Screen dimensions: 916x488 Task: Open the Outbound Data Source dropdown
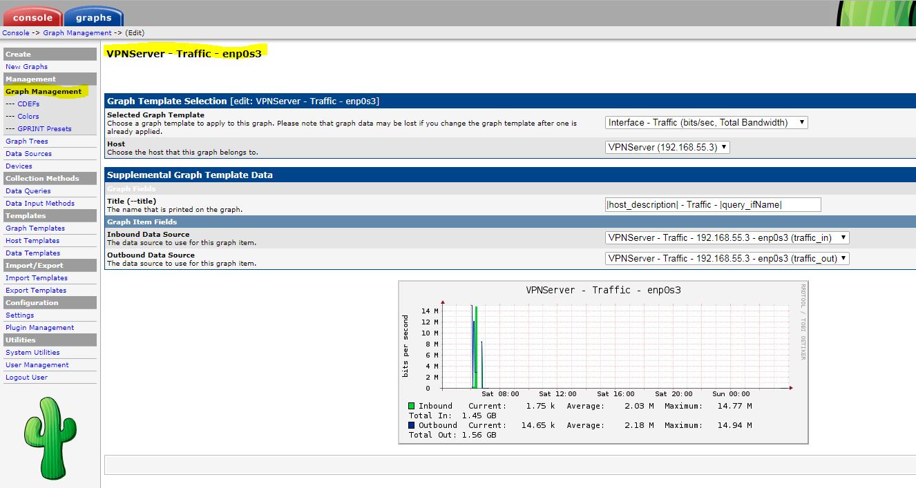pyautogui.click(x=727, y=258)
